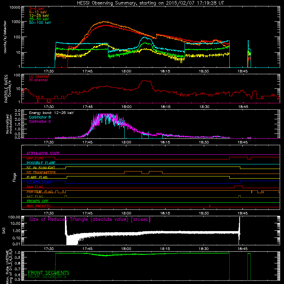Viewport: 284px width, 284px height.
Task: Click the 17:30 time label under particle rates panel
Action: (49, 107)
